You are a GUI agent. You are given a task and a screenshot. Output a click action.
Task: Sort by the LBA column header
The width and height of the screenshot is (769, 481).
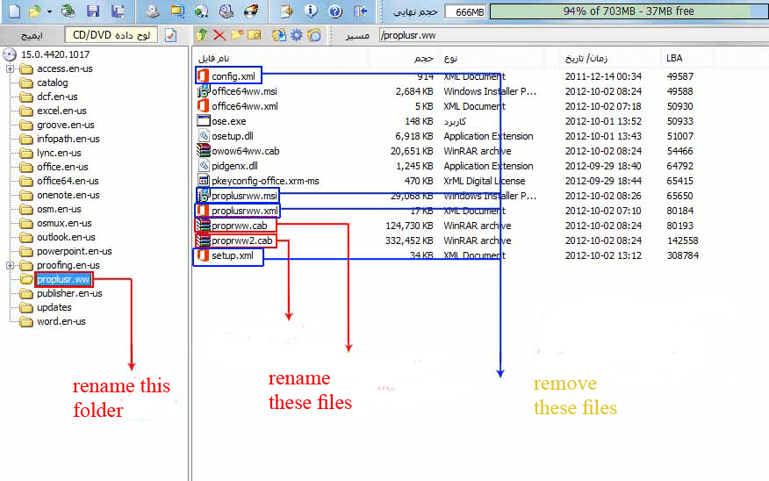[674, 58]
